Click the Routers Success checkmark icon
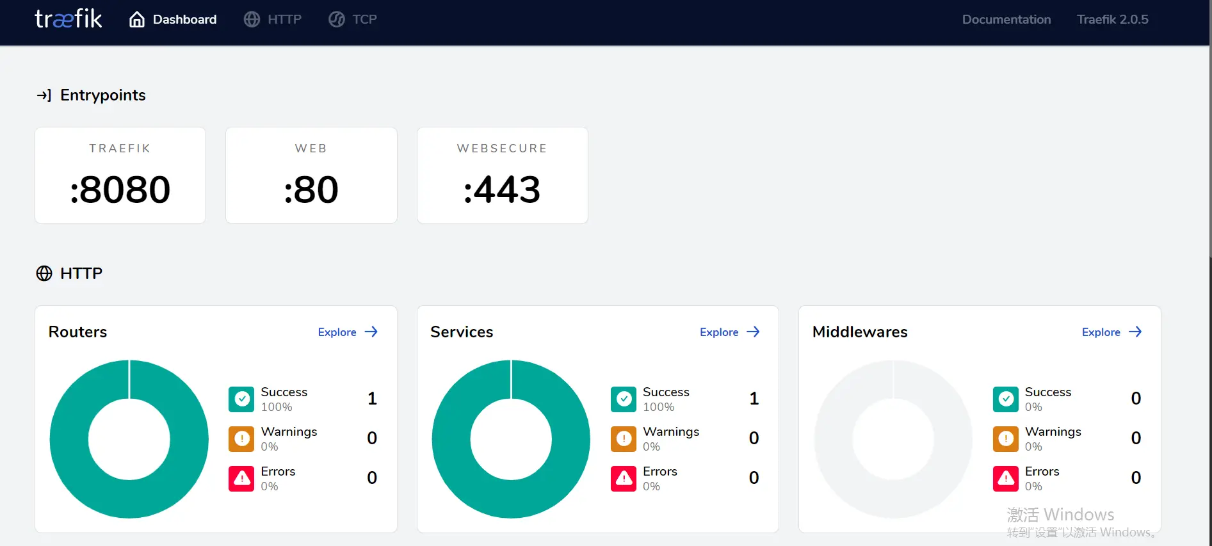The width and height of the screenshot is (1212, 546). click(241, 399)
